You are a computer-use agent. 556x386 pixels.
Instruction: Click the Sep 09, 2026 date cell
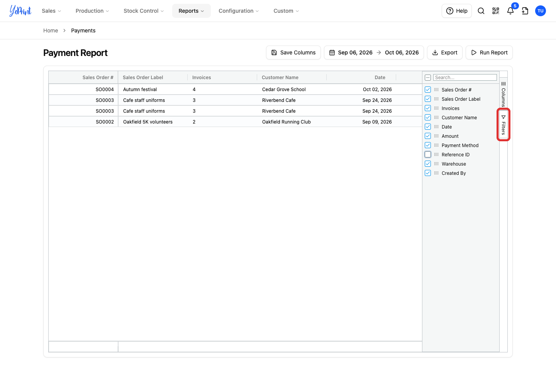click(x=361, y=122)
